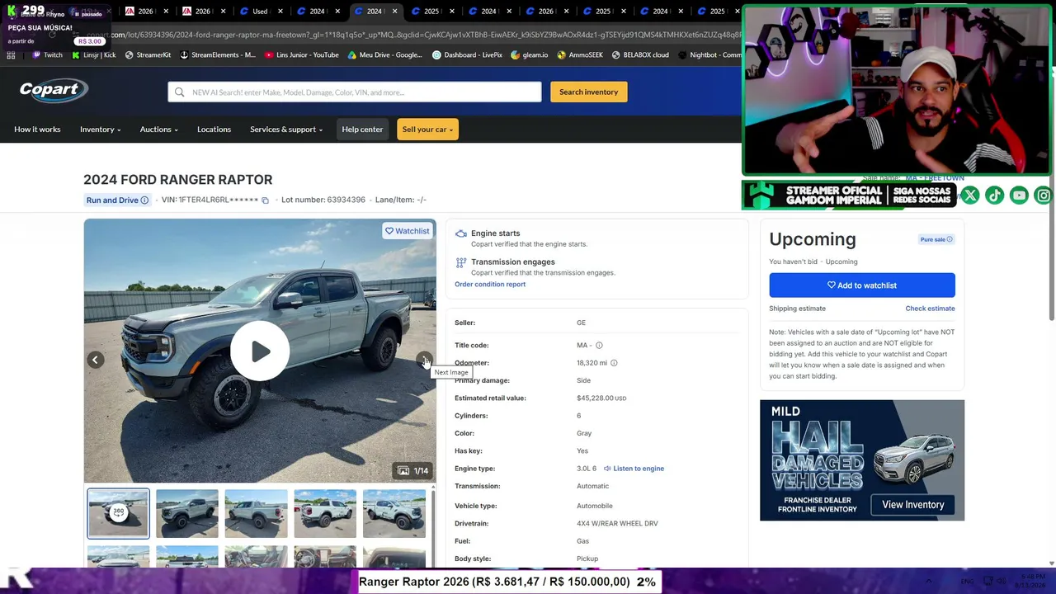1056x594 pixels.
Task: Open the 1/14 image gallery counter
Action: coord(412,471)
